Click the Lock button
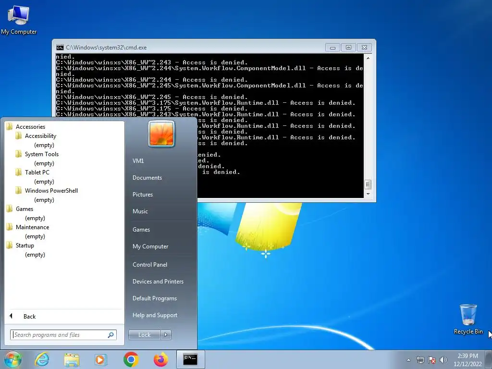Image resolution: width=492 pixels, height=369 pixels. (x=144, y=335)
